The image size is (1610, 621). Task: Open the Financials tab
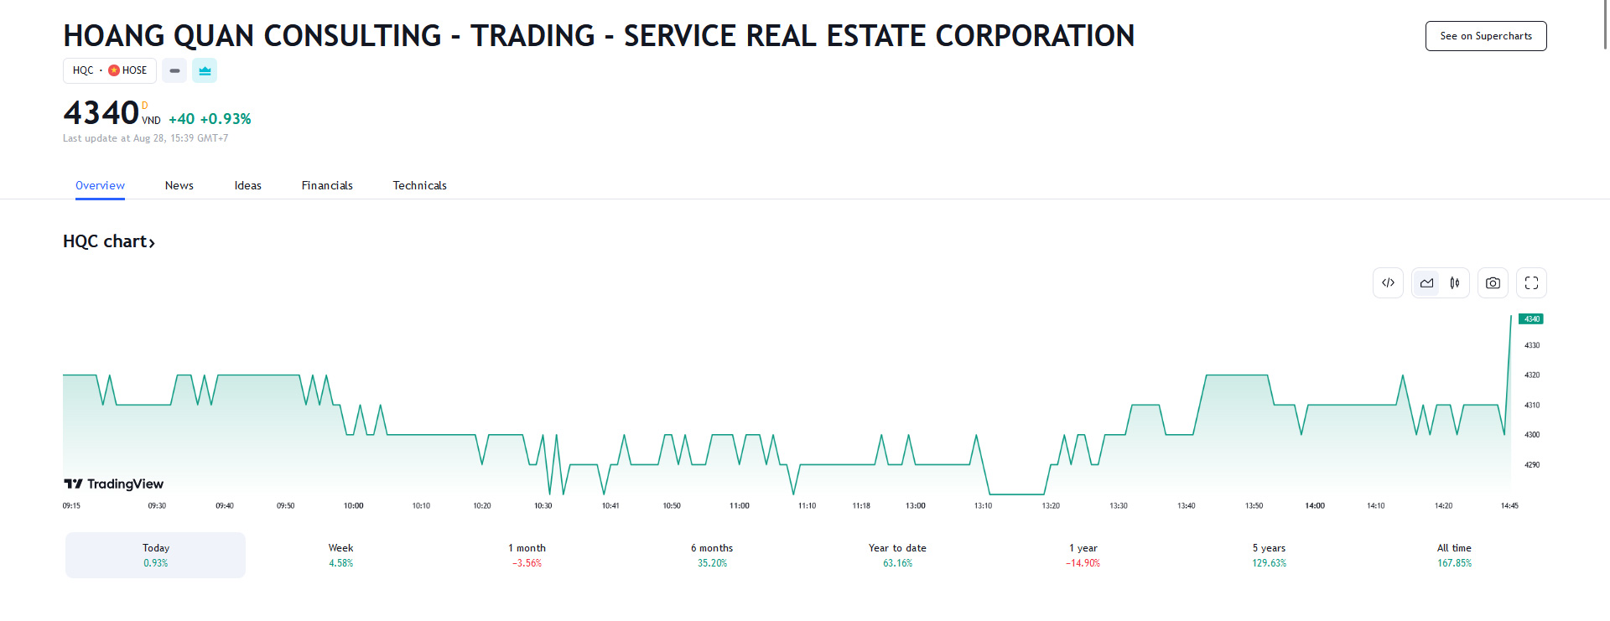coord(327,185)
